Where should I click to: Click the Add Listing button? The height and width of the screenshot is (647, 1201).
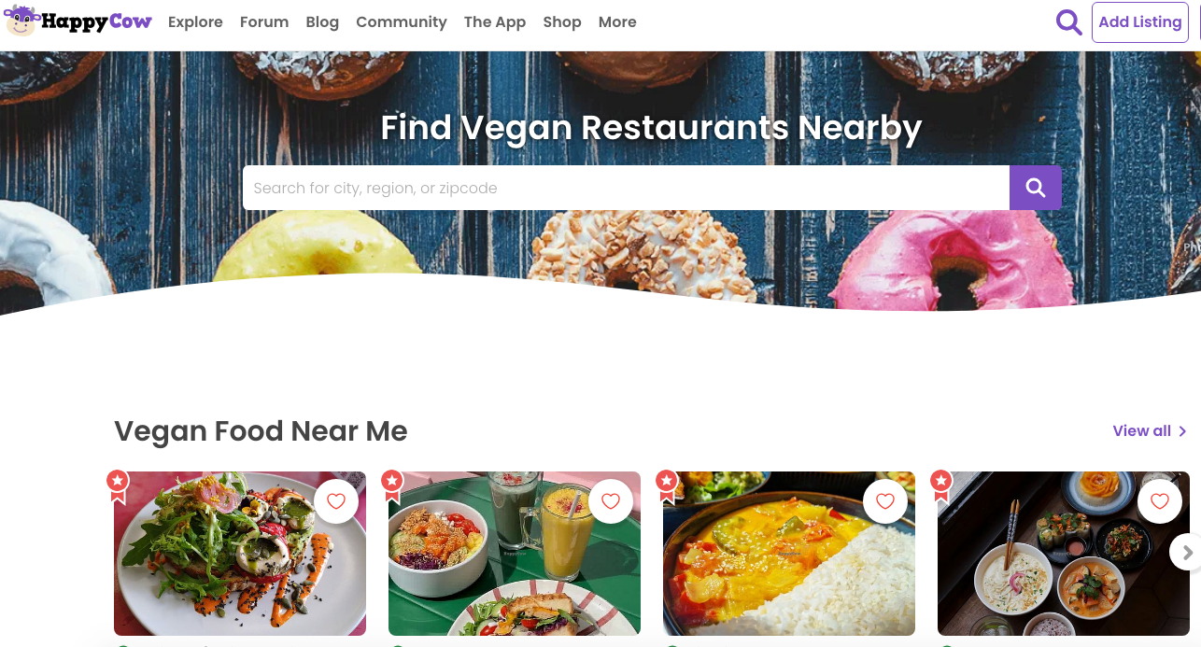(1140, 22)
